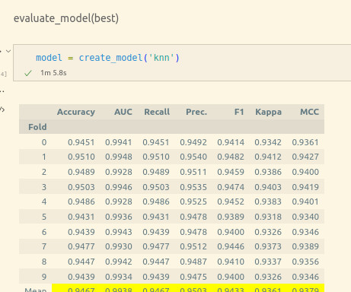This screenshot has width=351, height=292.
Task: Select fold 3 accuracy value 0.9503
Action: (81, 187)
